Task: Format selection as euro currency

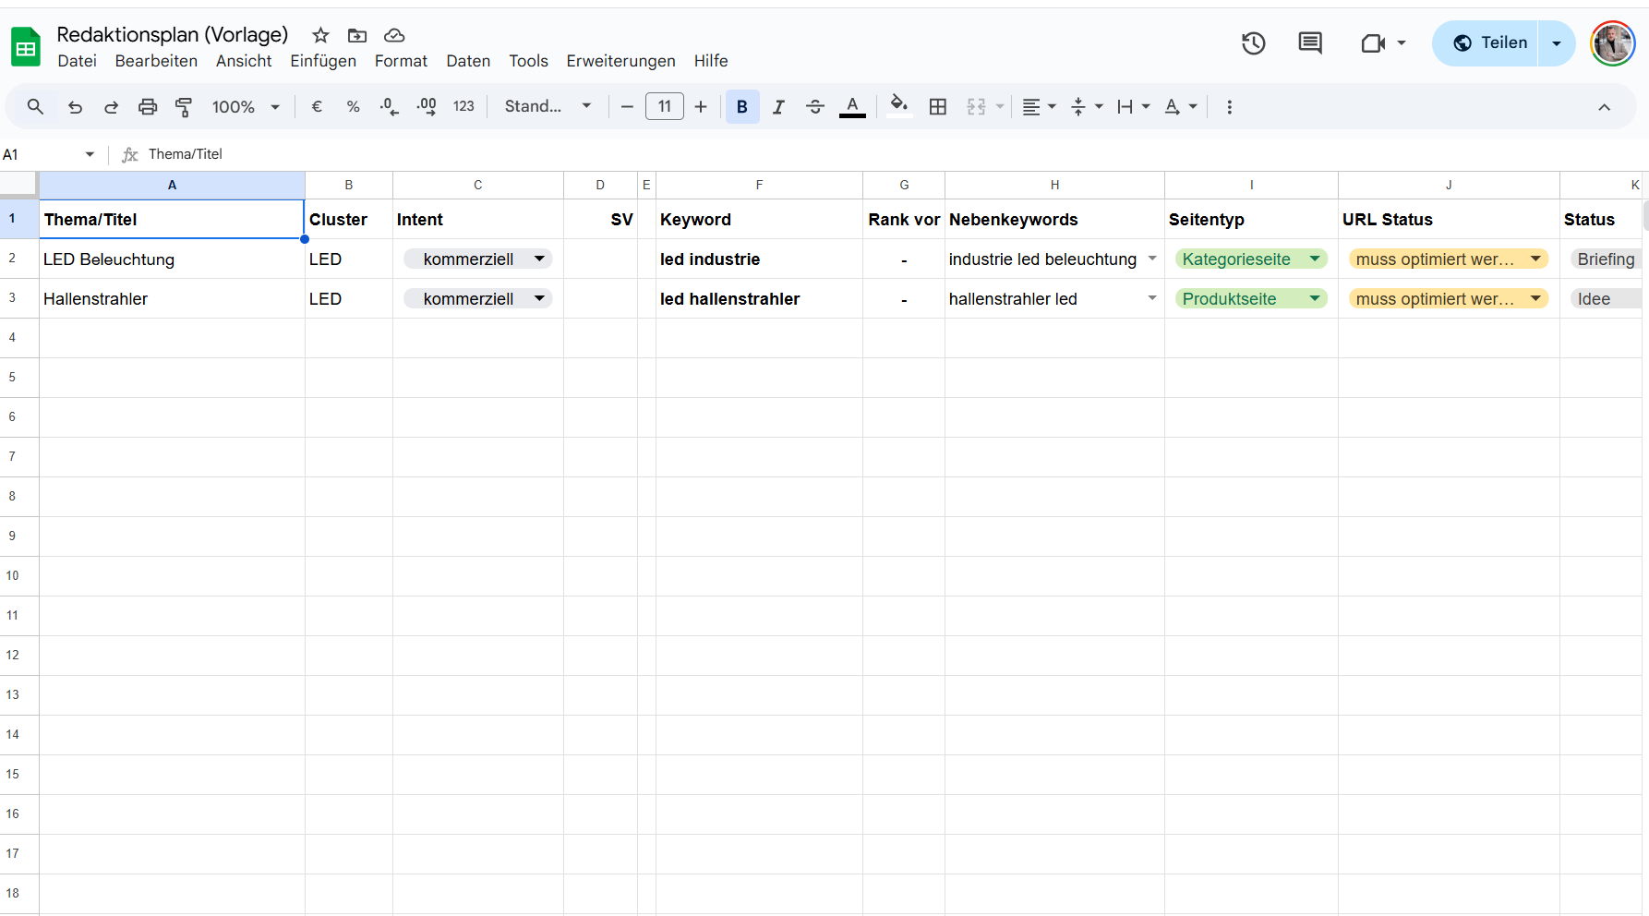Action: [x=317, y=107]
